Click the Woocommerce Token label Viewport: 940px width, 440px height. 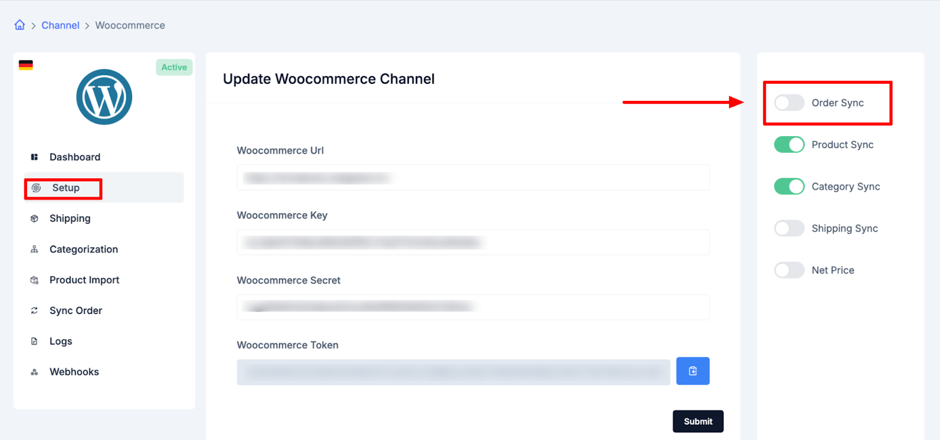[287, 345]
